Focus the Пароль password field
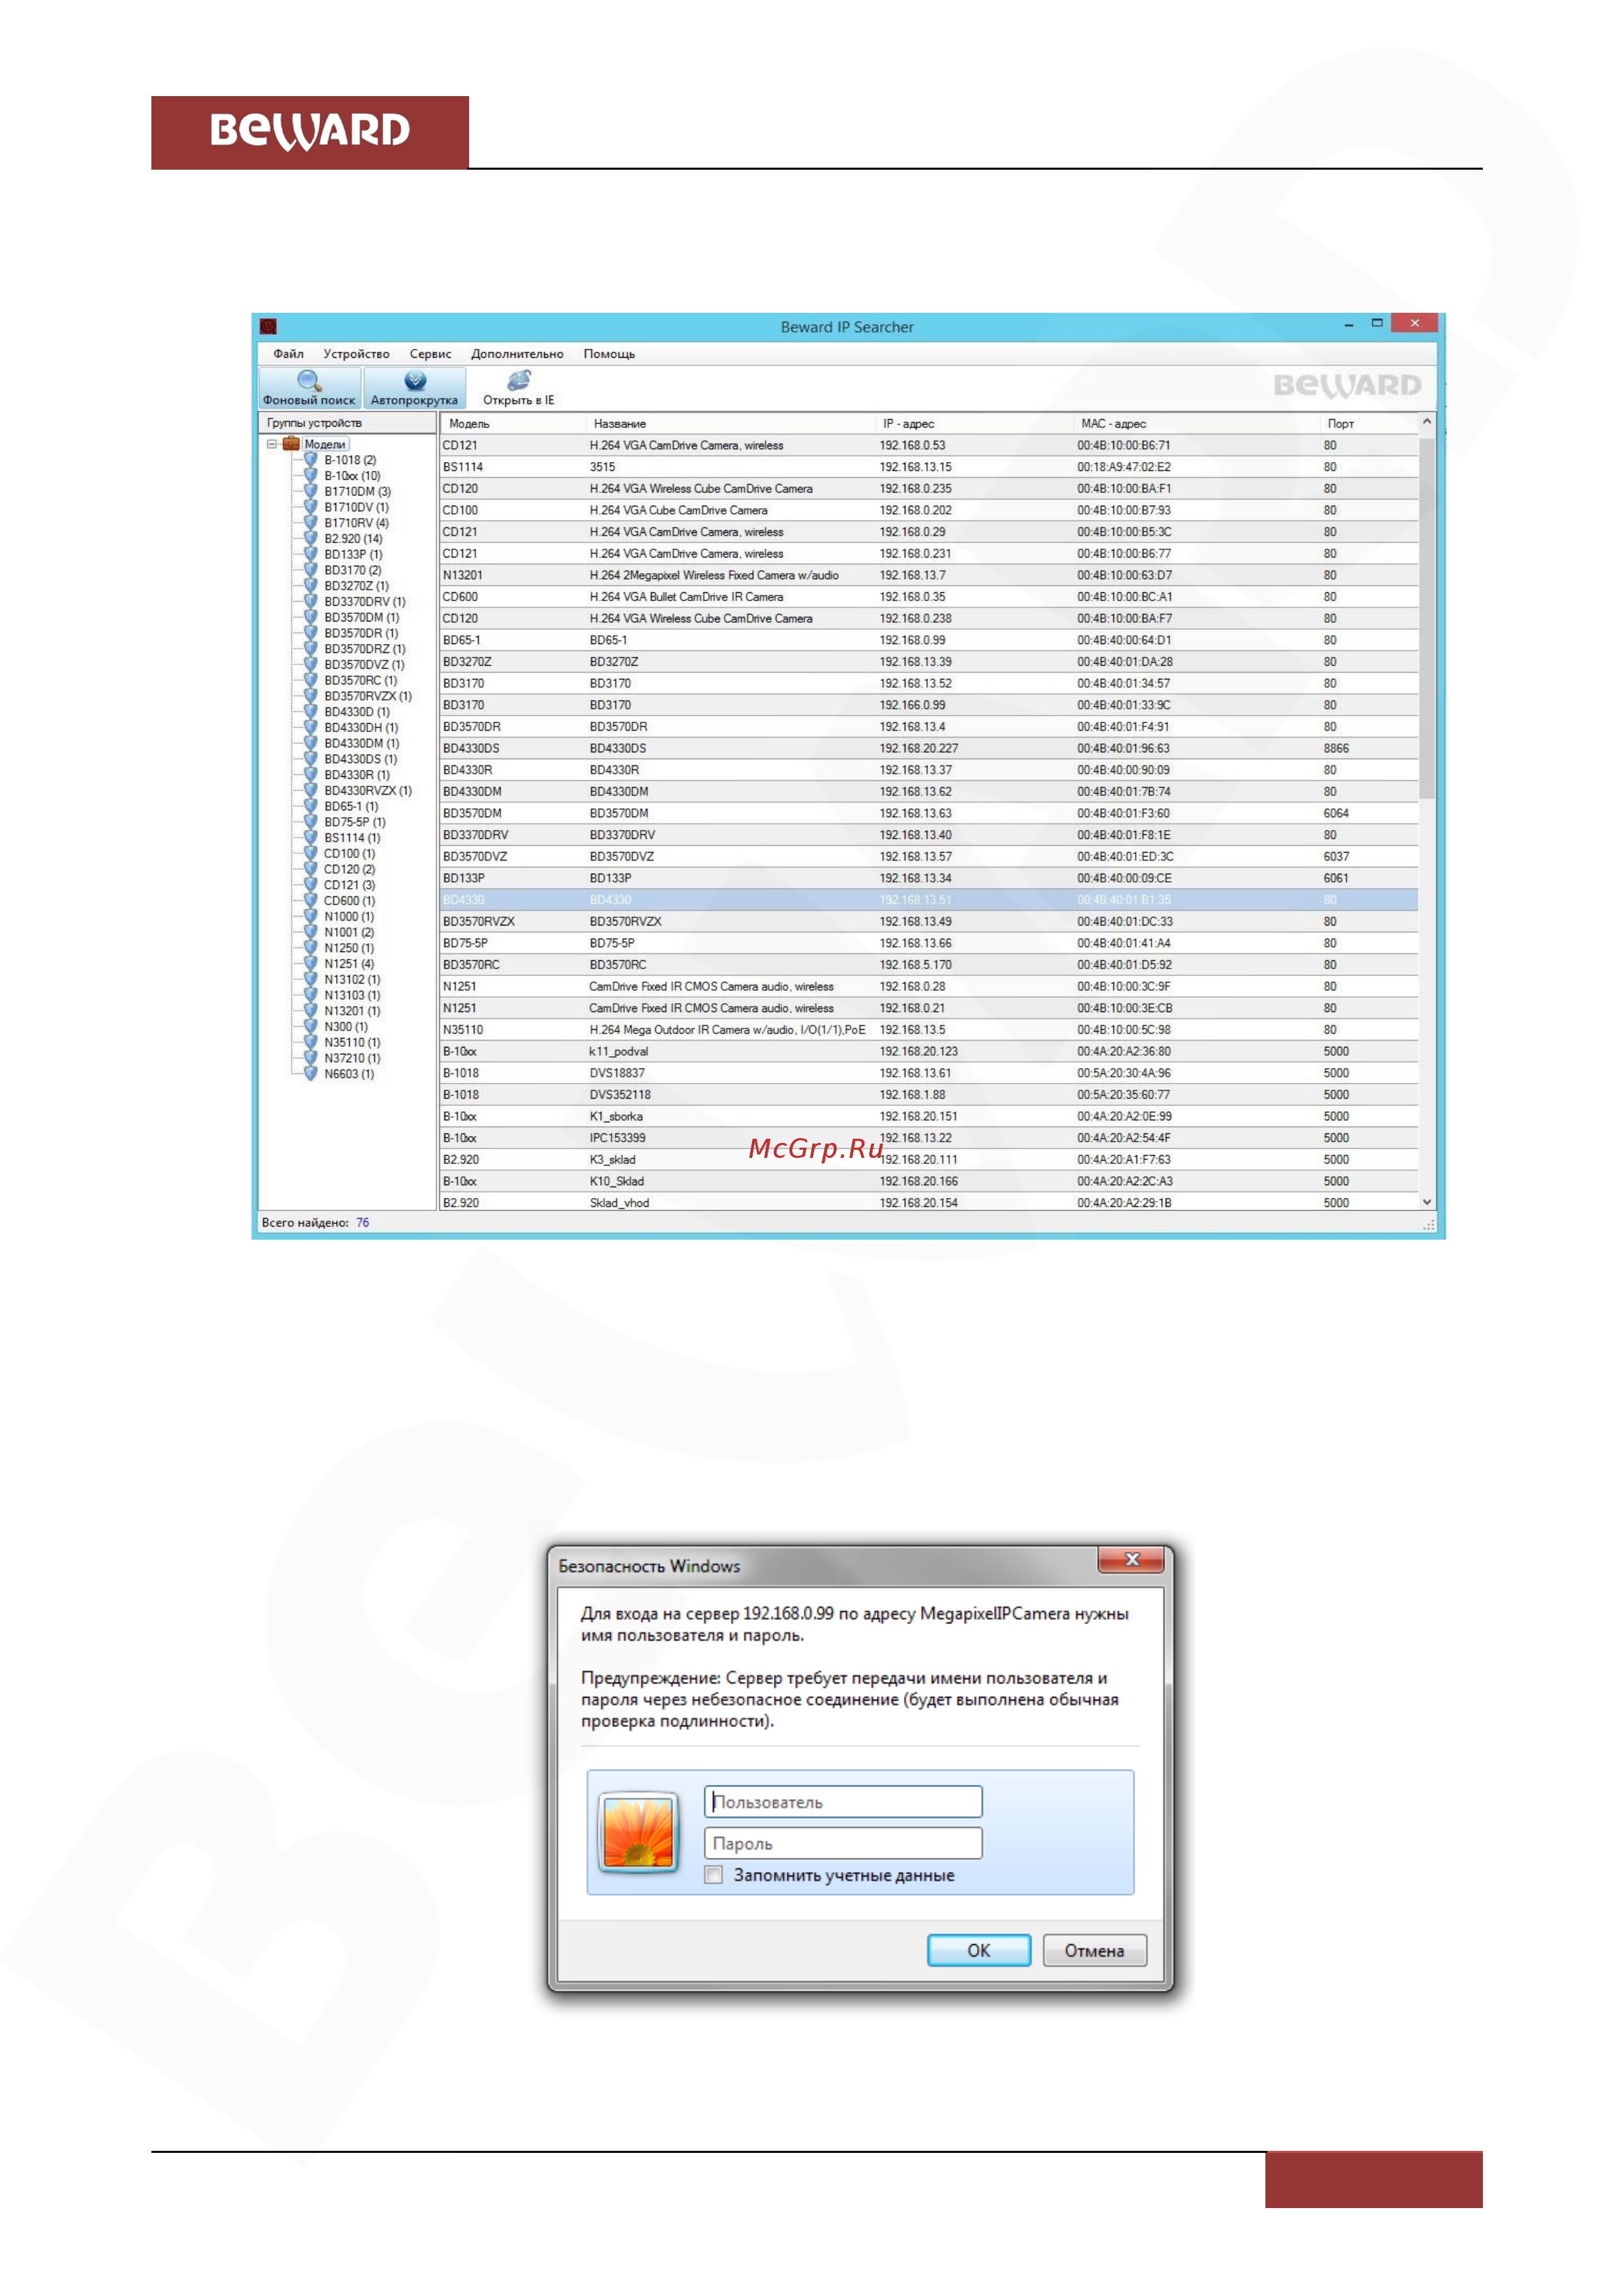 click(843, 1843)
